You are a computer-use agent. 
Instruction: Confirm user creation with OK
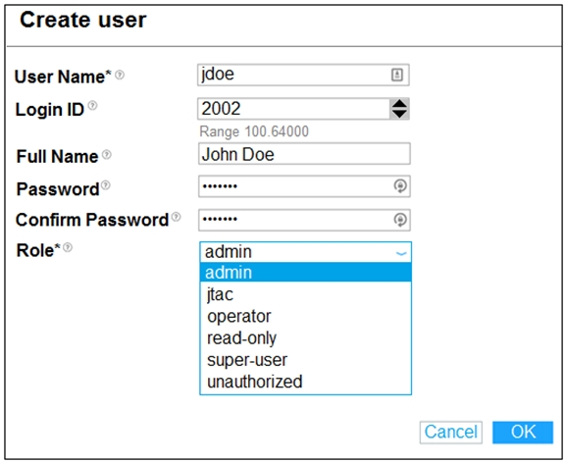[x=523, y=432]
